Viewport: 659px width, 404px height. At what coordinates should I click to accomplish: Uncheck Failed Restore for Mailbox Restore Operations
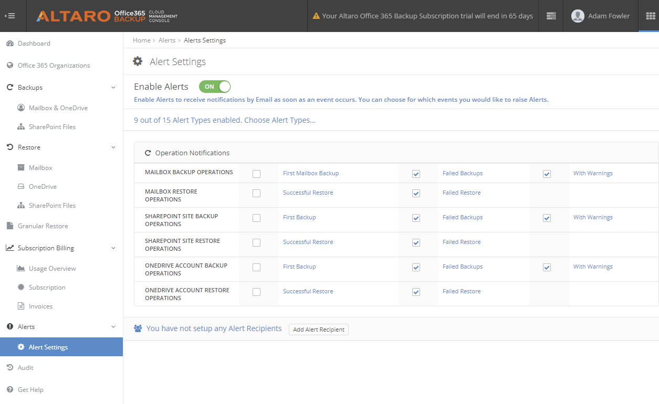(416, 193)
